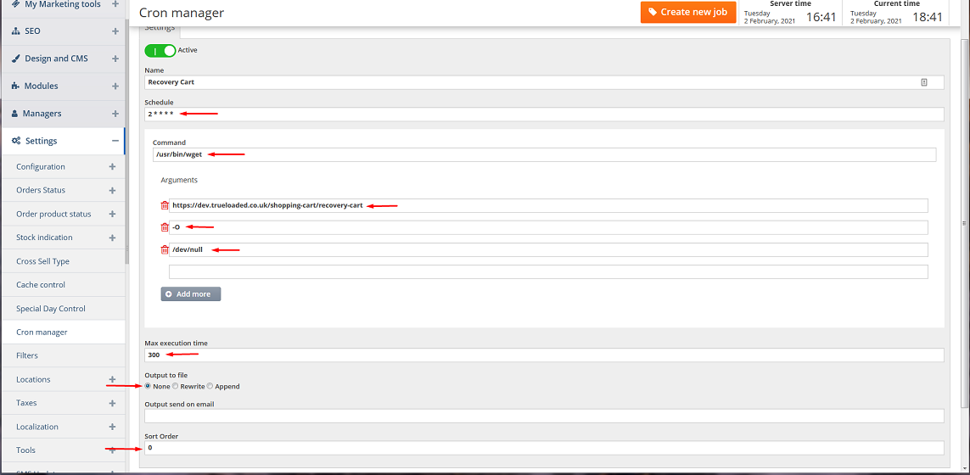
Task: Toggle the Active switch off
Action: pos(160,51)
